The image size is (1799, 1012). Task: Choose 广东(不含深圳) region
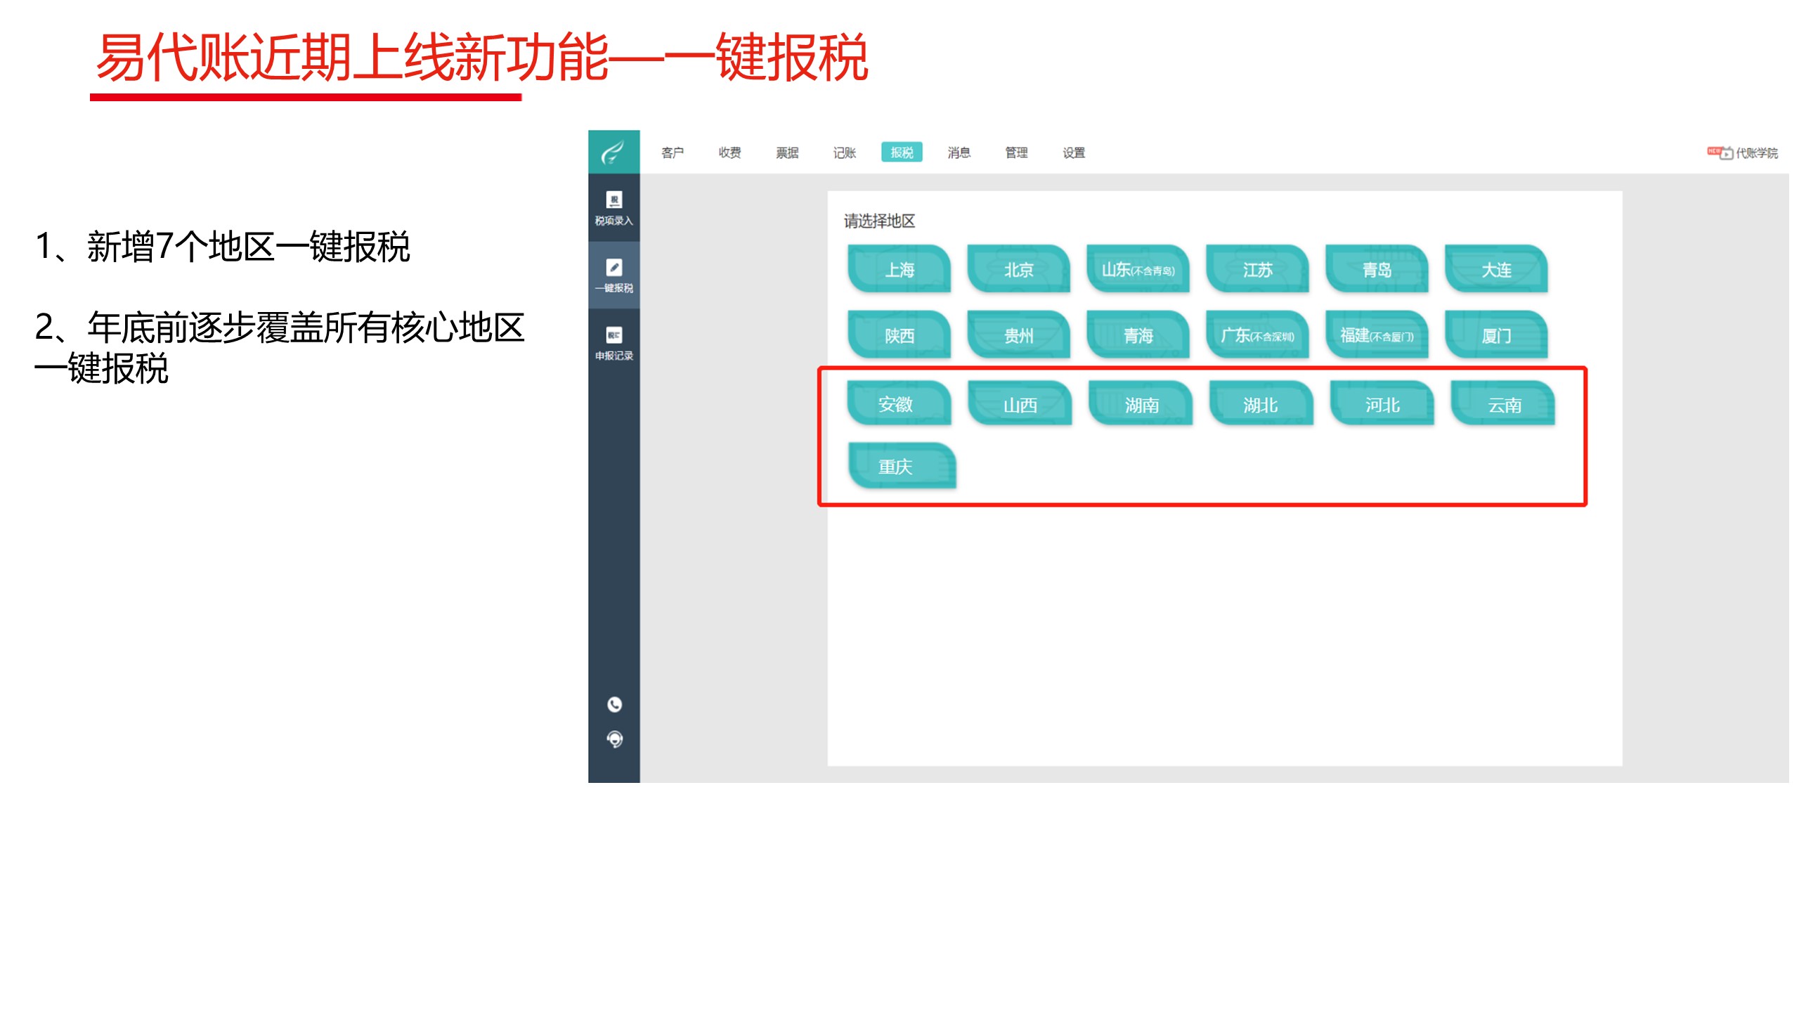(x=1258, y=335)
